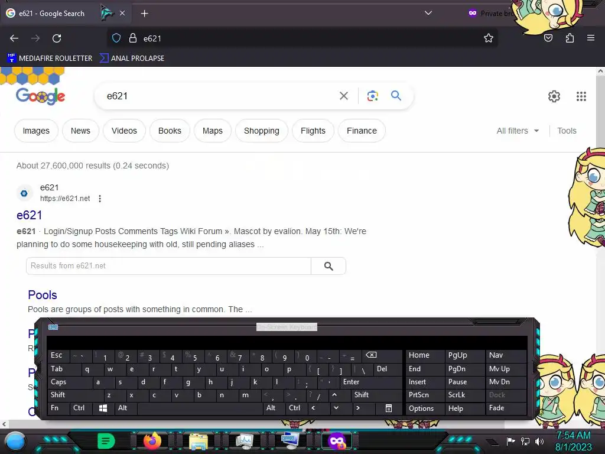Click the Fade key on on-screen keyboard

click(x=506, y=408)
